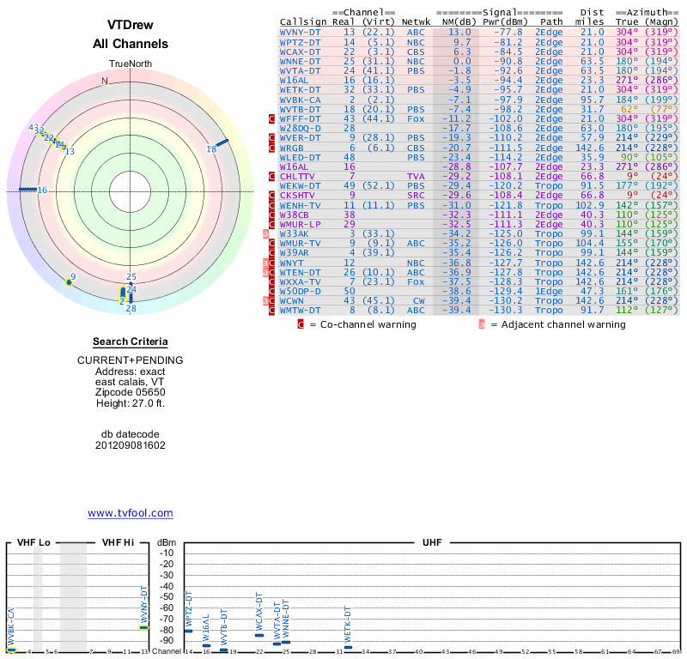The height and width of the screenshot is (659, 687).
Task: Click the WVNY-DT bar in VHF Hi spectrum
Action: 144,627
